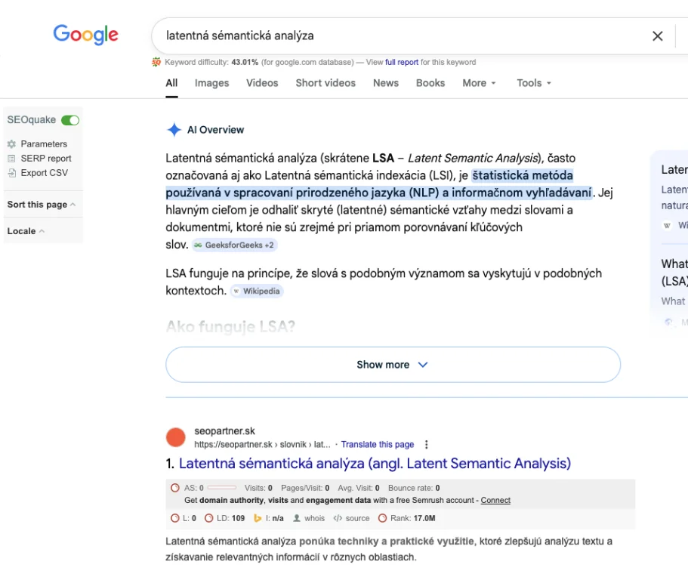
Task: Open the Latentná sémantická analýza result title
Action: (x=375, y=464)
